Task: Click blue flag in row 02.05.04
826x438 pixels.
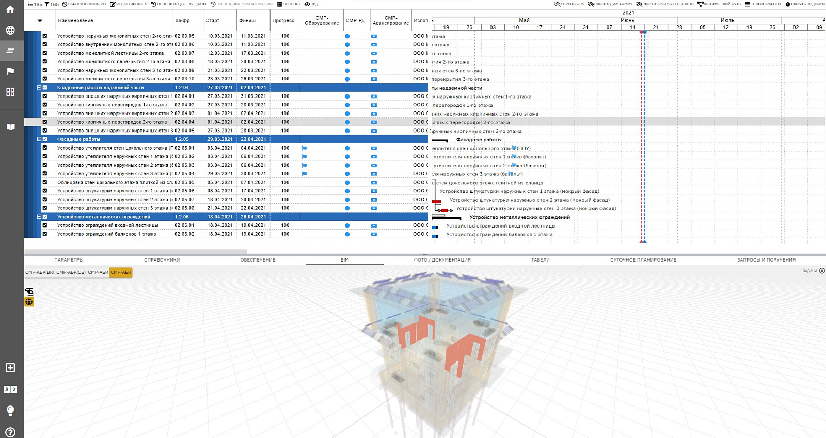Action: click(304, 174)
